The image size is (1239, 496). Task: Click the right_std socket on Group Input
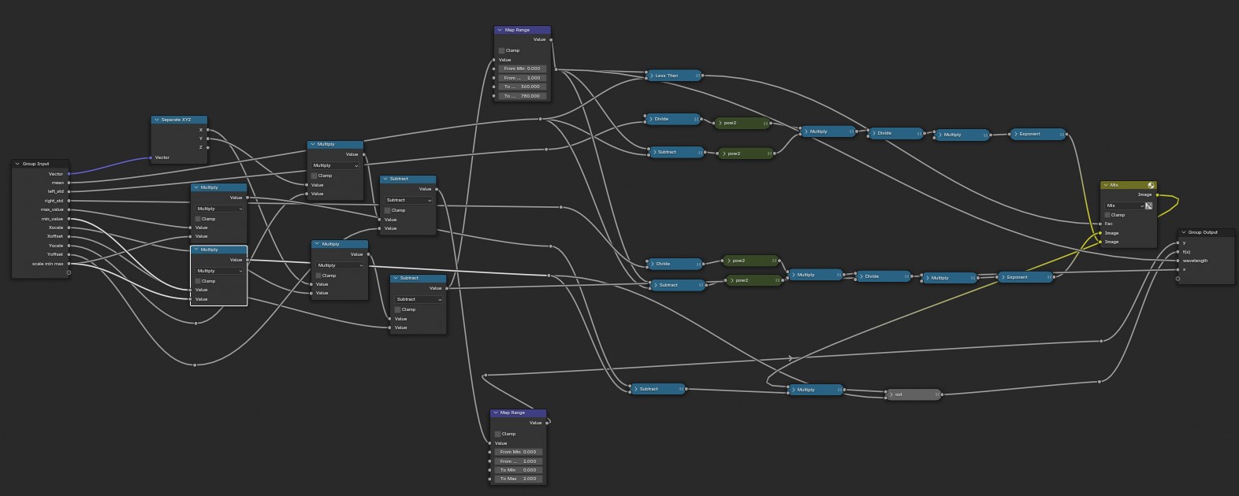click(x=69, y=201)
